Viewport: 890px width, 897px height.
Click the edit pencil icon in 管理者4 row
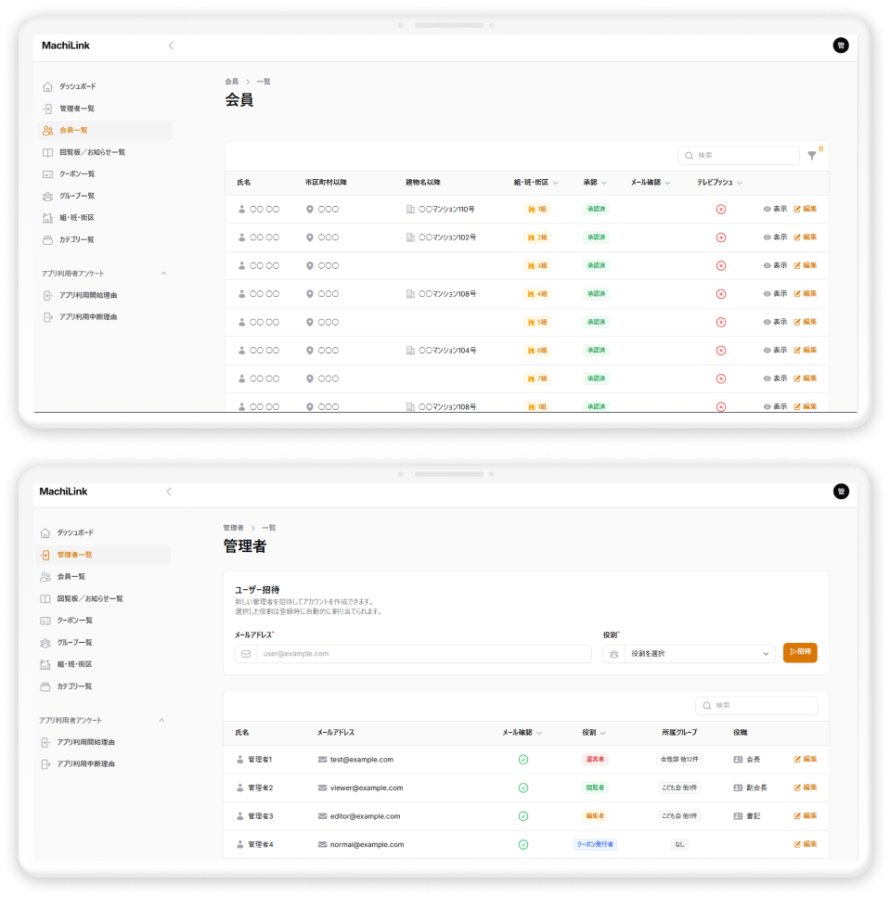(x=797, y=844)
